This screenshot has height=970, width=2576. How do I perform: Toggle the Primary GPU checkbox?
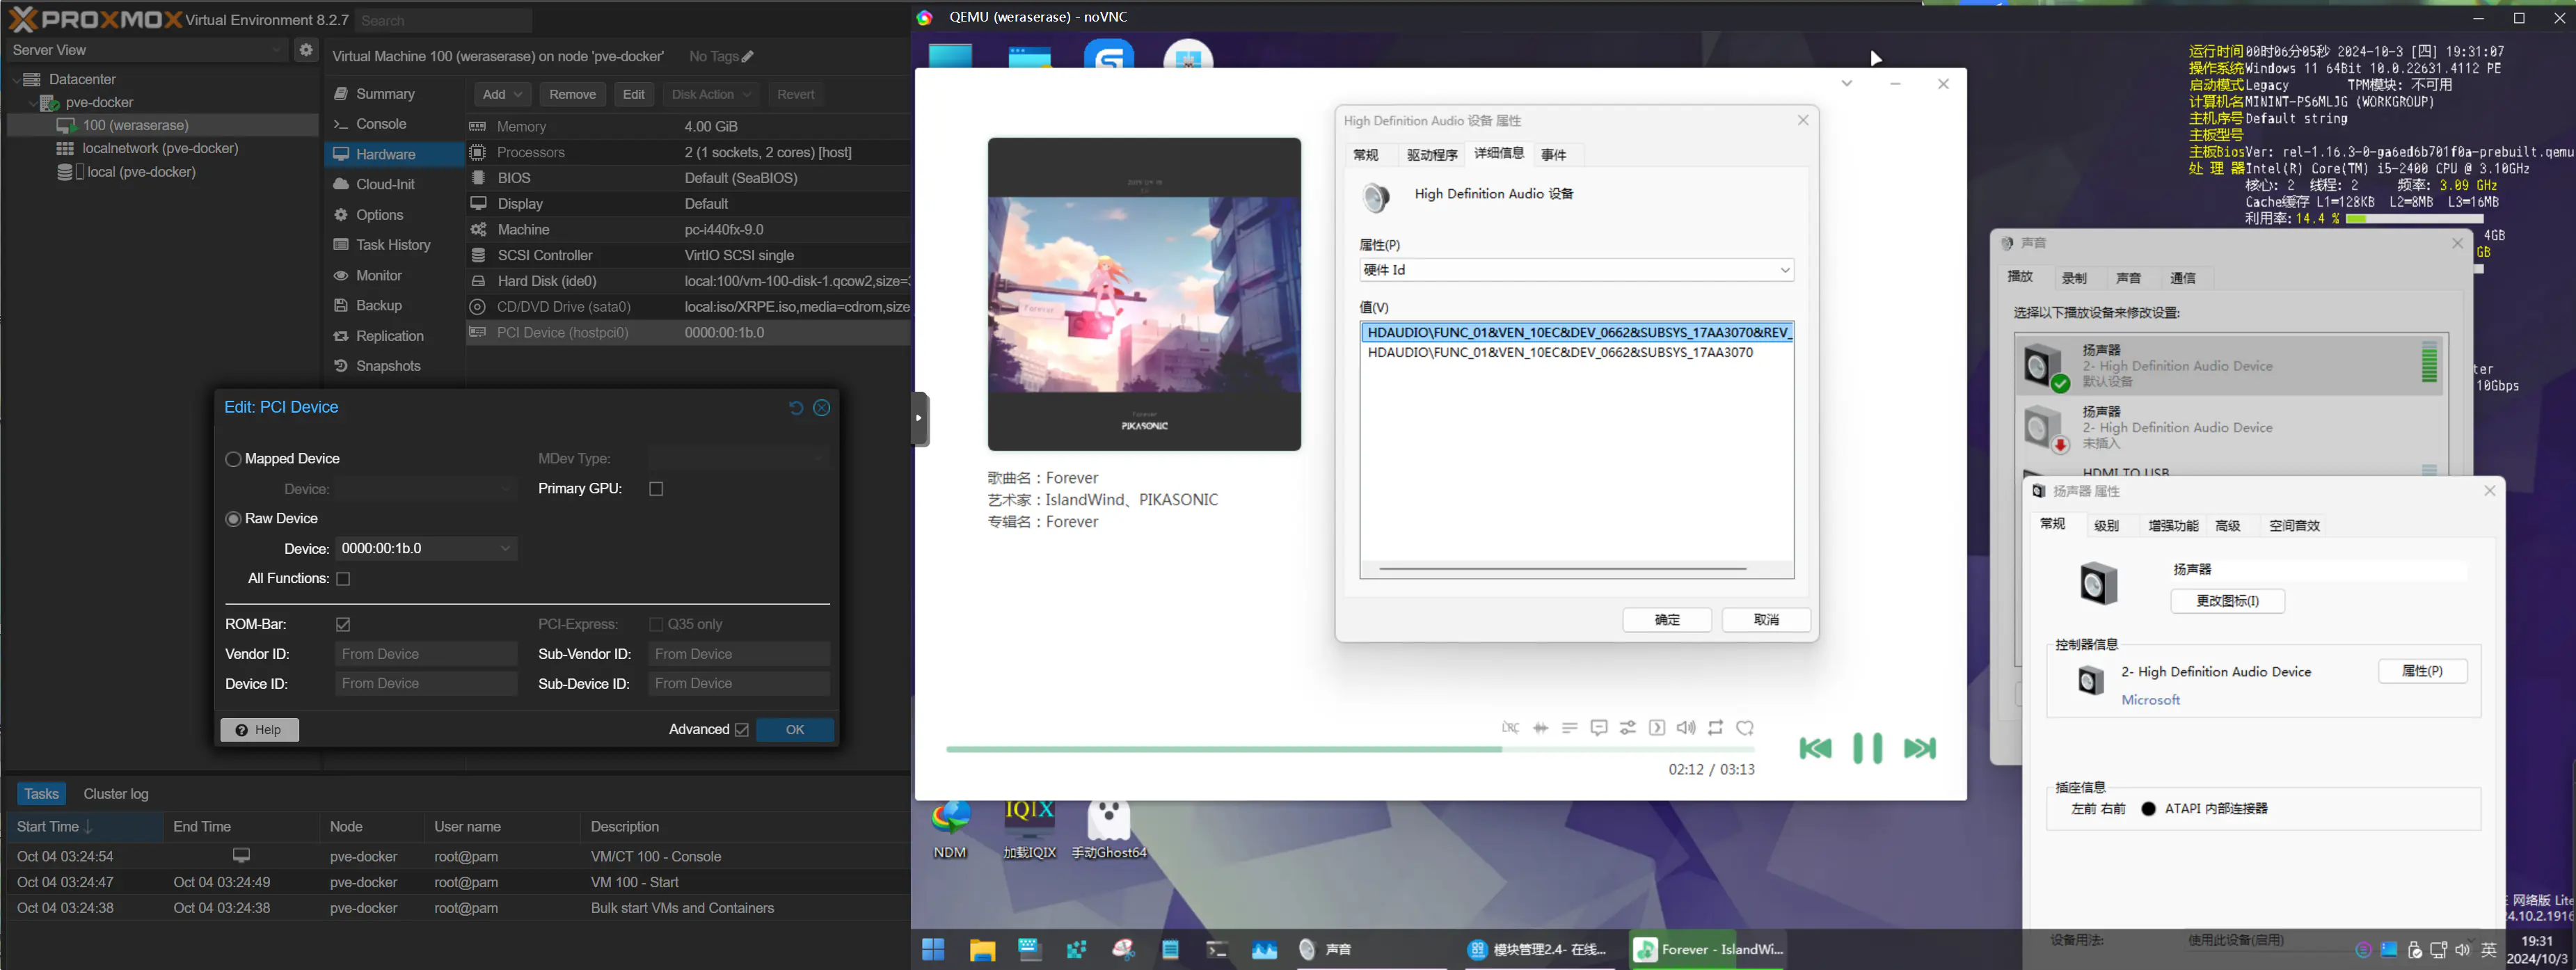coord(656,489)
